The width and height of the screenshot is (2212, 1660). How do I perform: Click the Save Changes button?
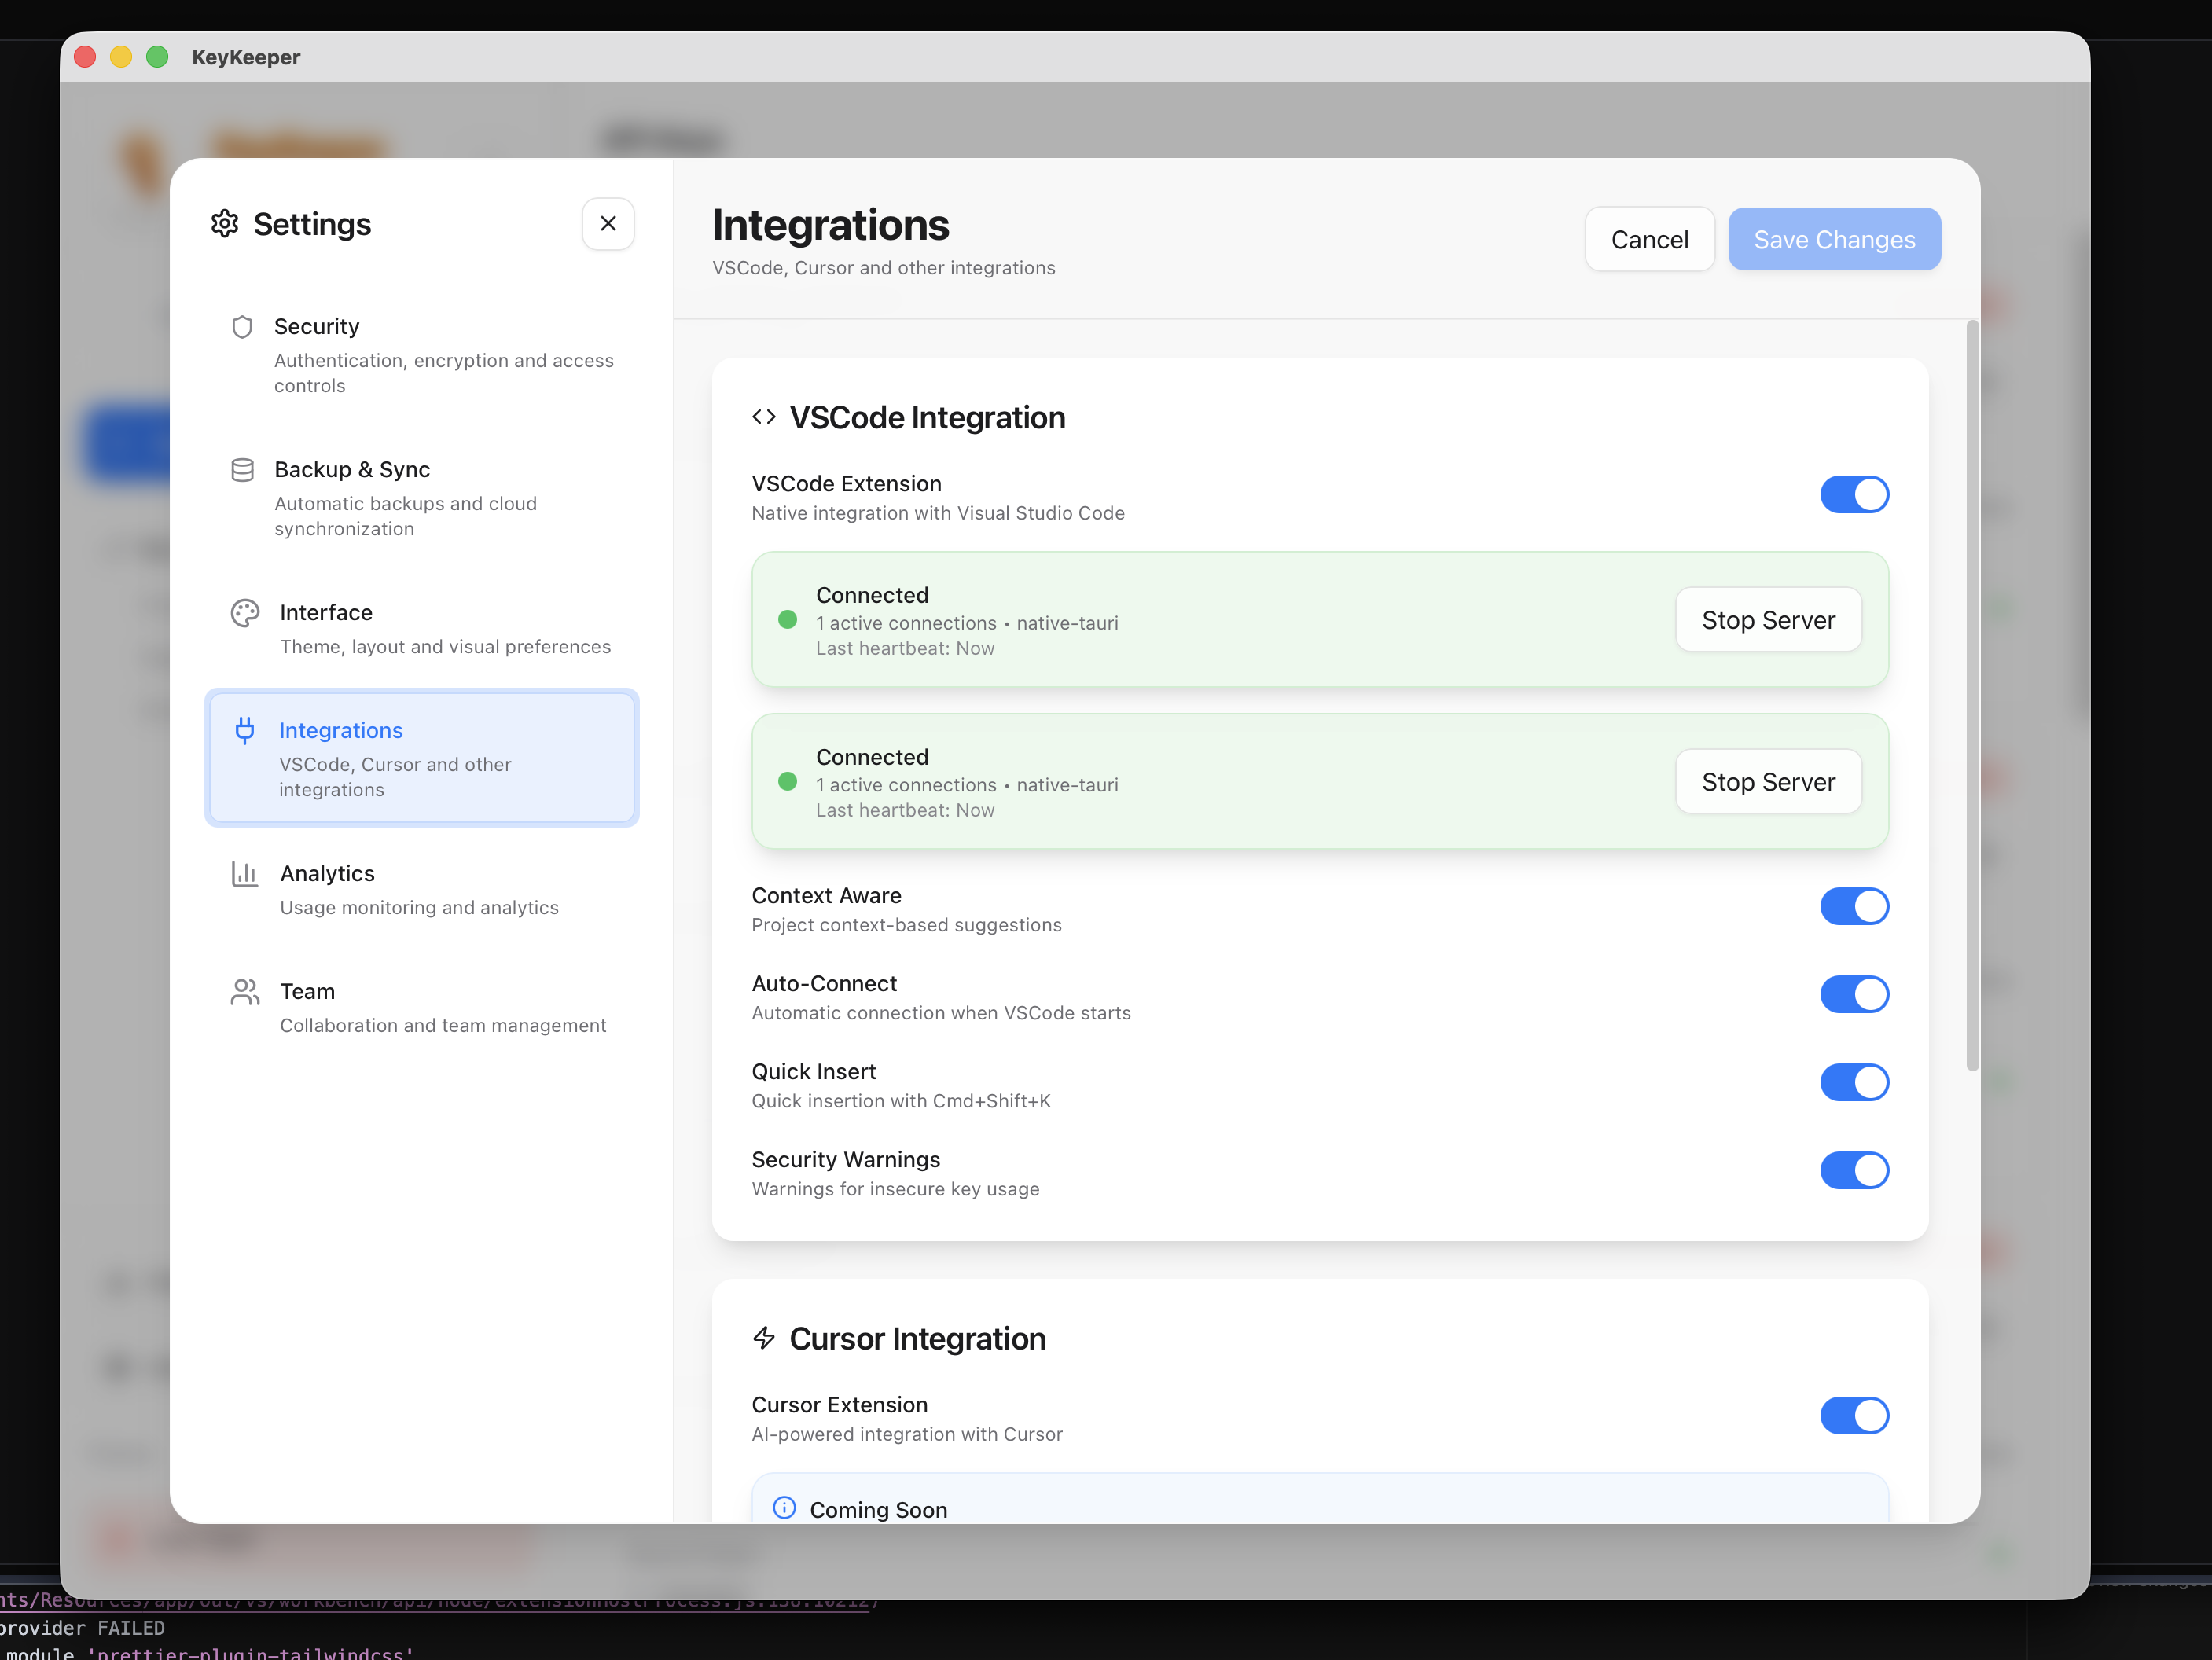pyautogui.click(x=1834, y=240)
